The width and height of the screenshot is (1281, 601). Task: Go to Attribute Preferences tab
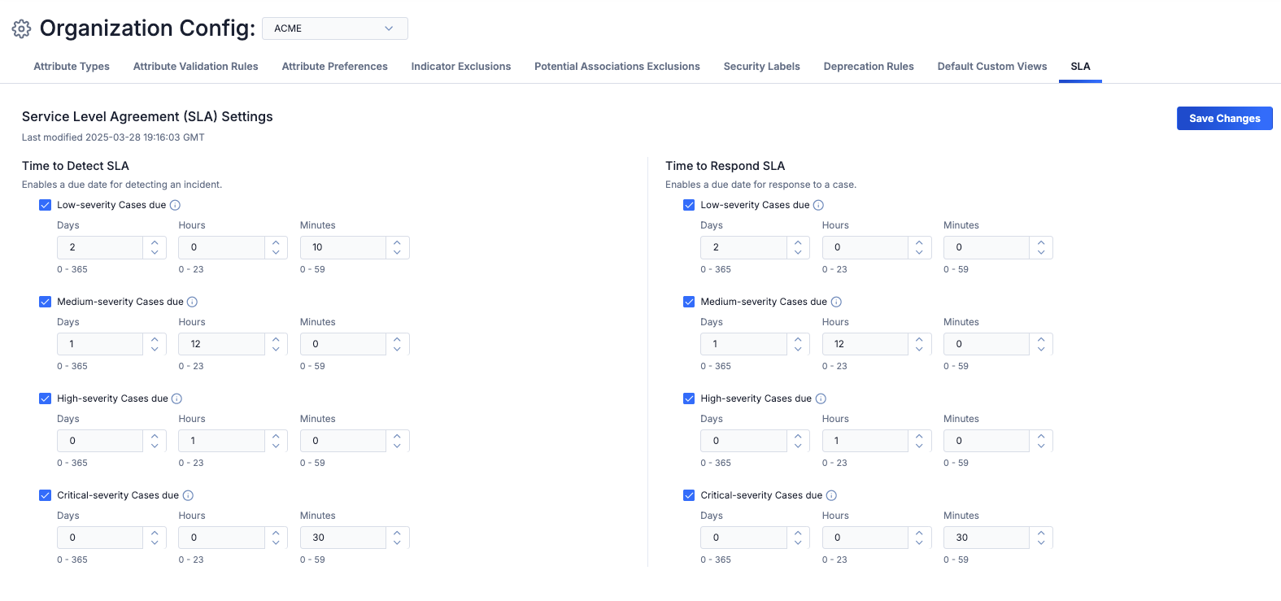click(335, 67)
